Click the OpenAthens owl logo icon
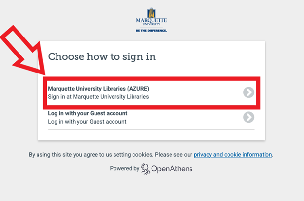Image resolution: width=304 pixels, height=201 pixels. [x=145, y=169]
